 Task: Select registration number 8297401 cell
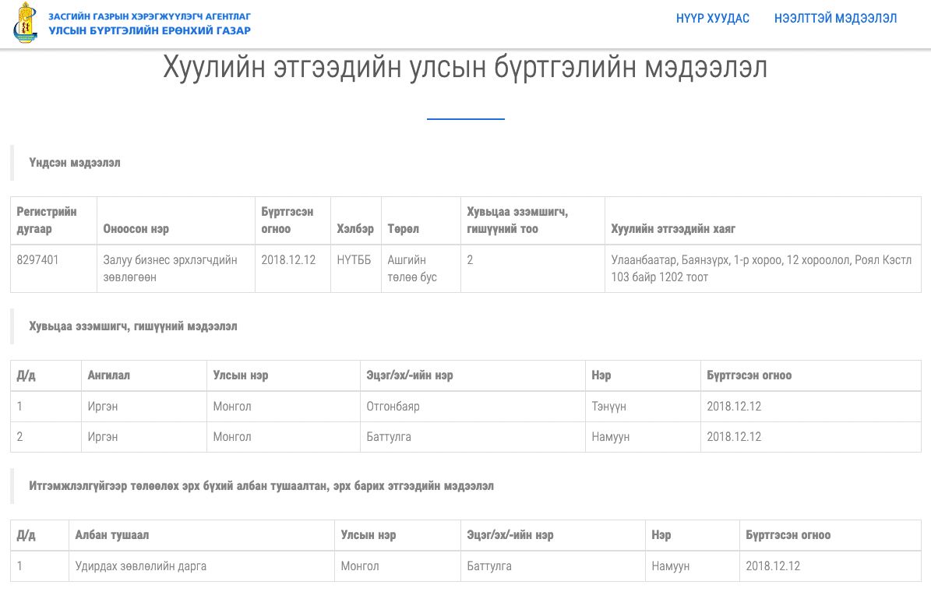(x=37, y=260)
